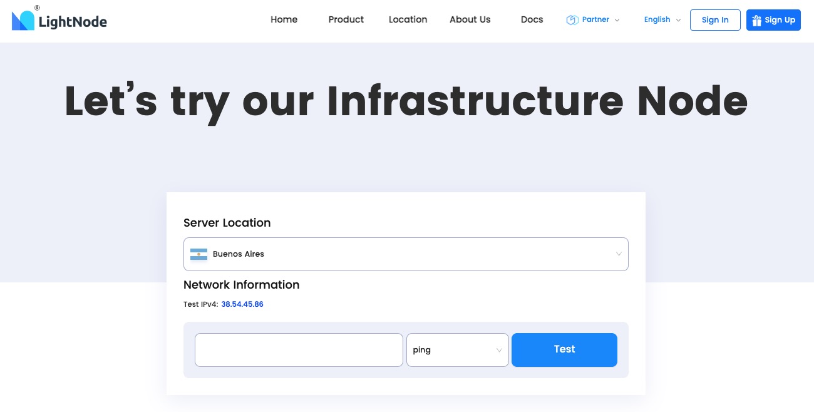Click the Argentina flag icon in the selector

(x=198, y=254)
